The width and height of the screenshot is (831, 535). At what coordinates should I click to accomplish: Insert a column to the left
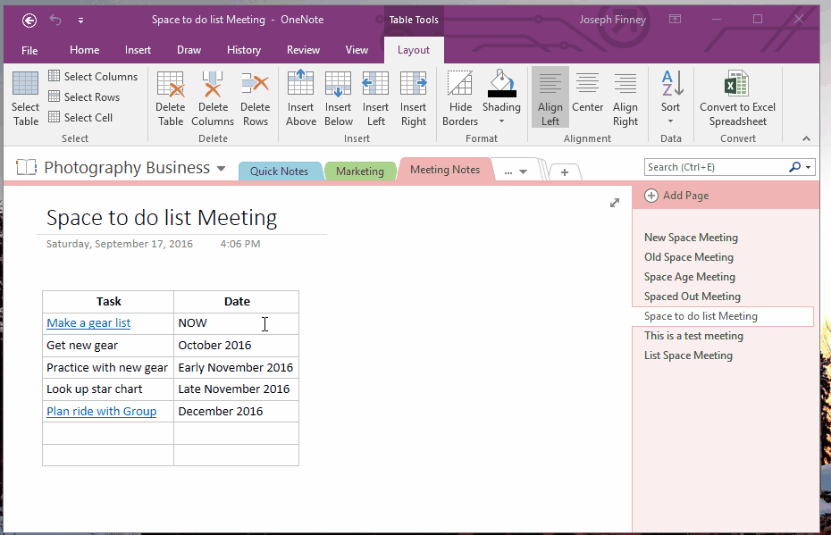tap(375, 98)
